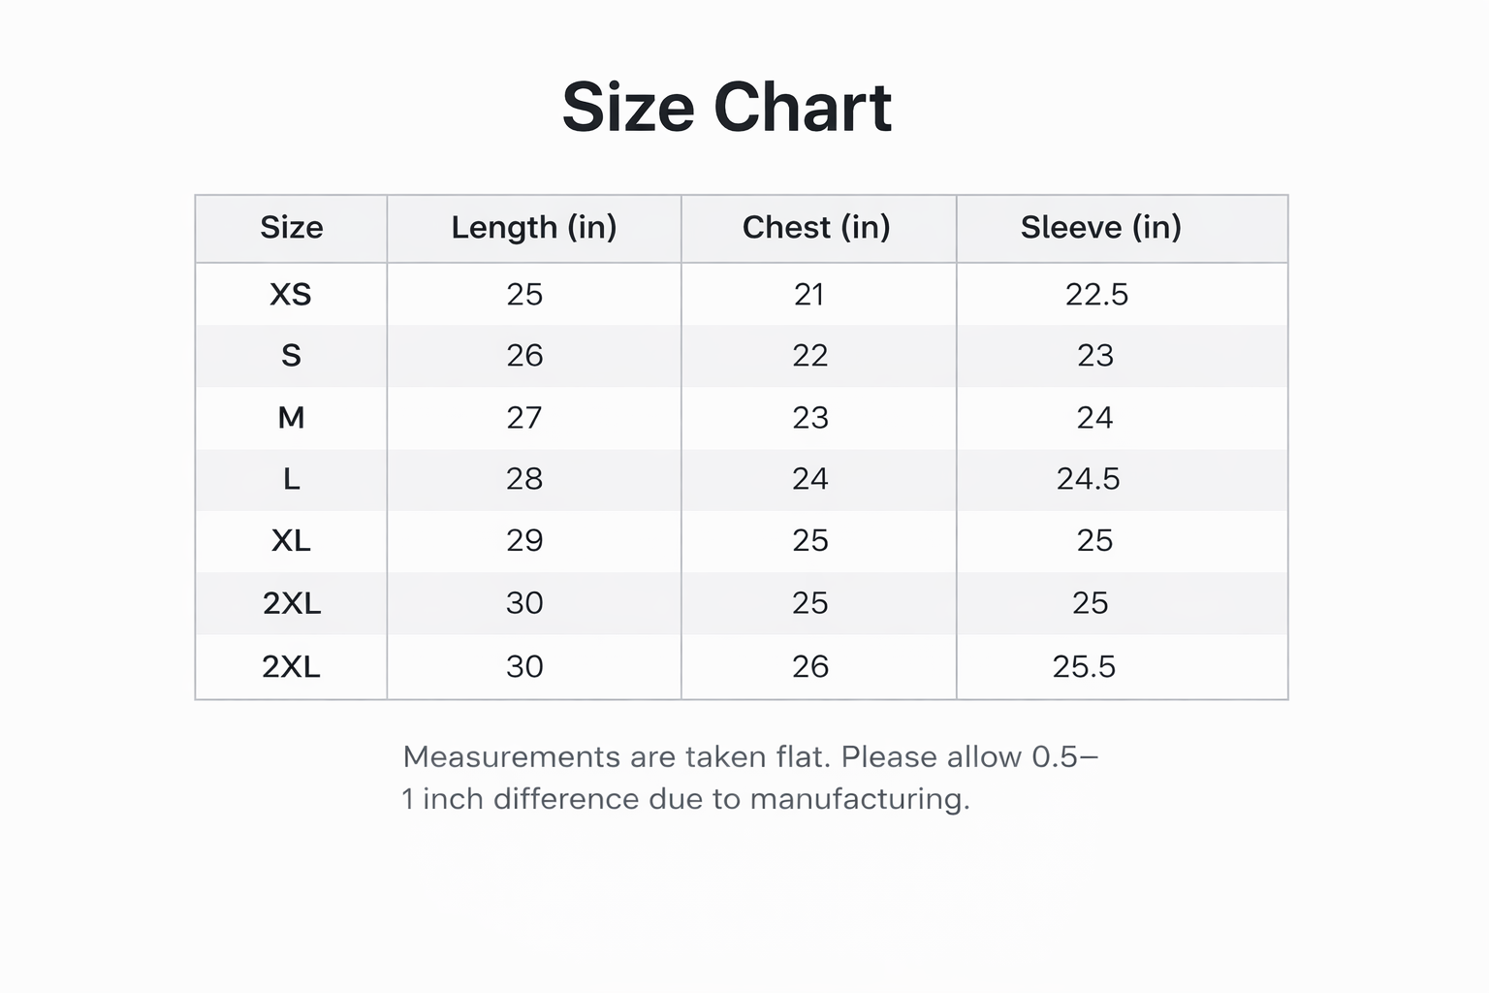Click the length value 25 for XS
The image size is (1489, 993).
tap(524, 294)
